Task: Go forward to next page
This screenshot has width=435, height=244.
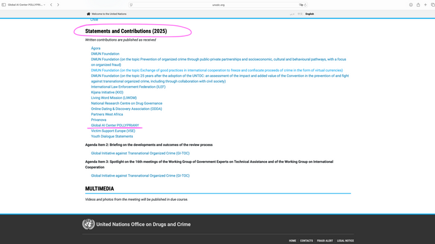Action: (58, 5)
